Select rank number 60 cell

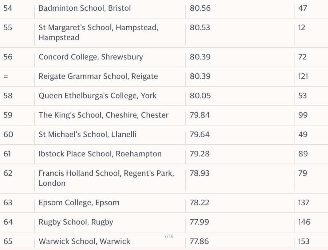click(x=8, y=134)
